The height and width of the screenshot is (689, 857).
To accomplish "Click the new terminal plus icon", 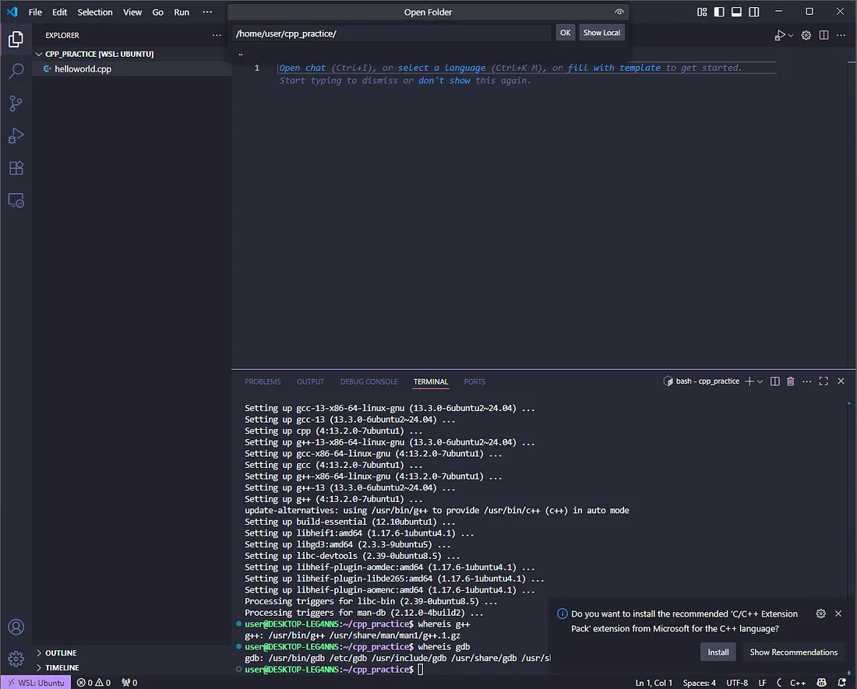I will (x=749, y=381).
